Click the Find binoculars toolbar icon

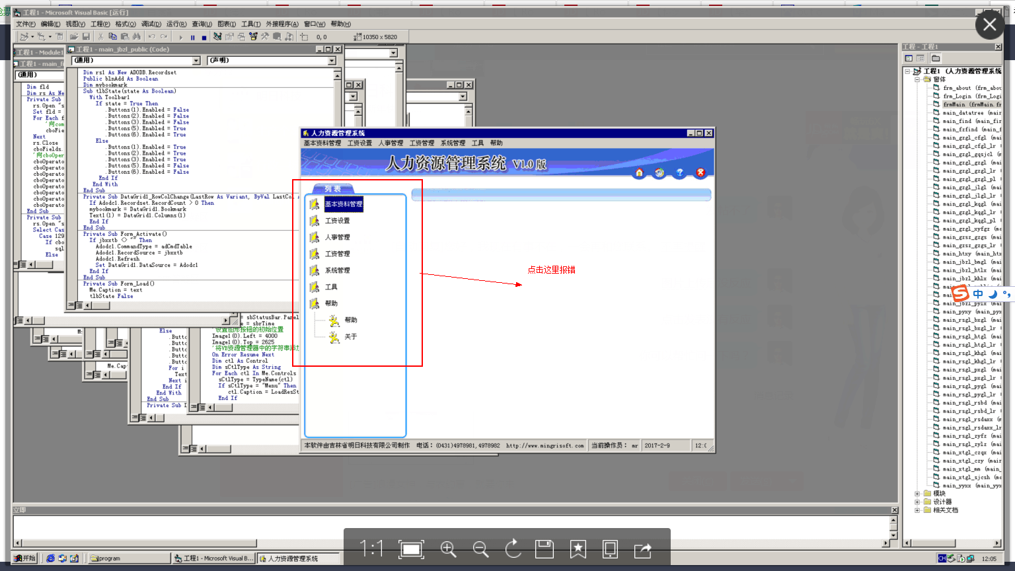point(137,37)
